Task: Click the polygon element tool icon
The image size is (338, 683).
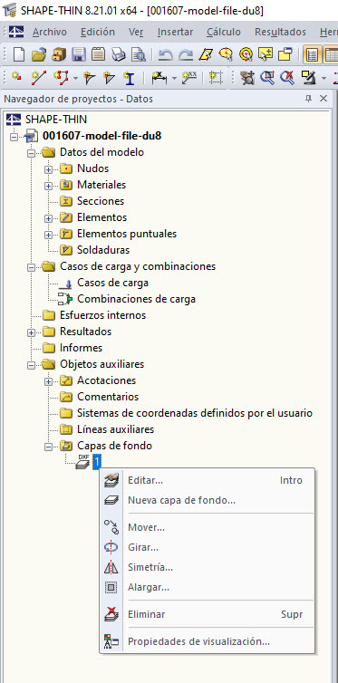Action: point(61,78)
